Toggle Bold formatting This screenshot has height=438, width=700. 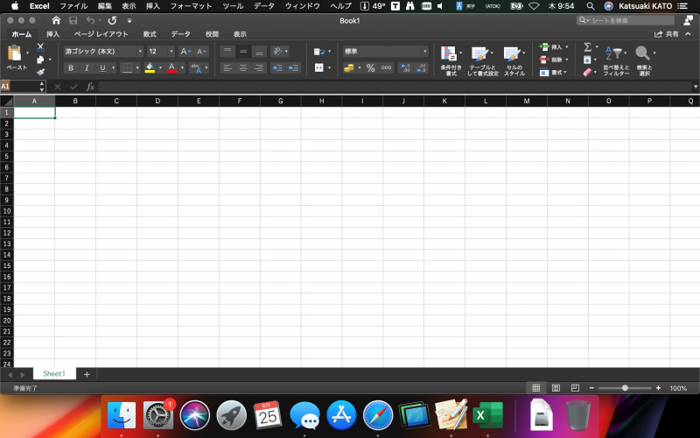tap(71, 68)
